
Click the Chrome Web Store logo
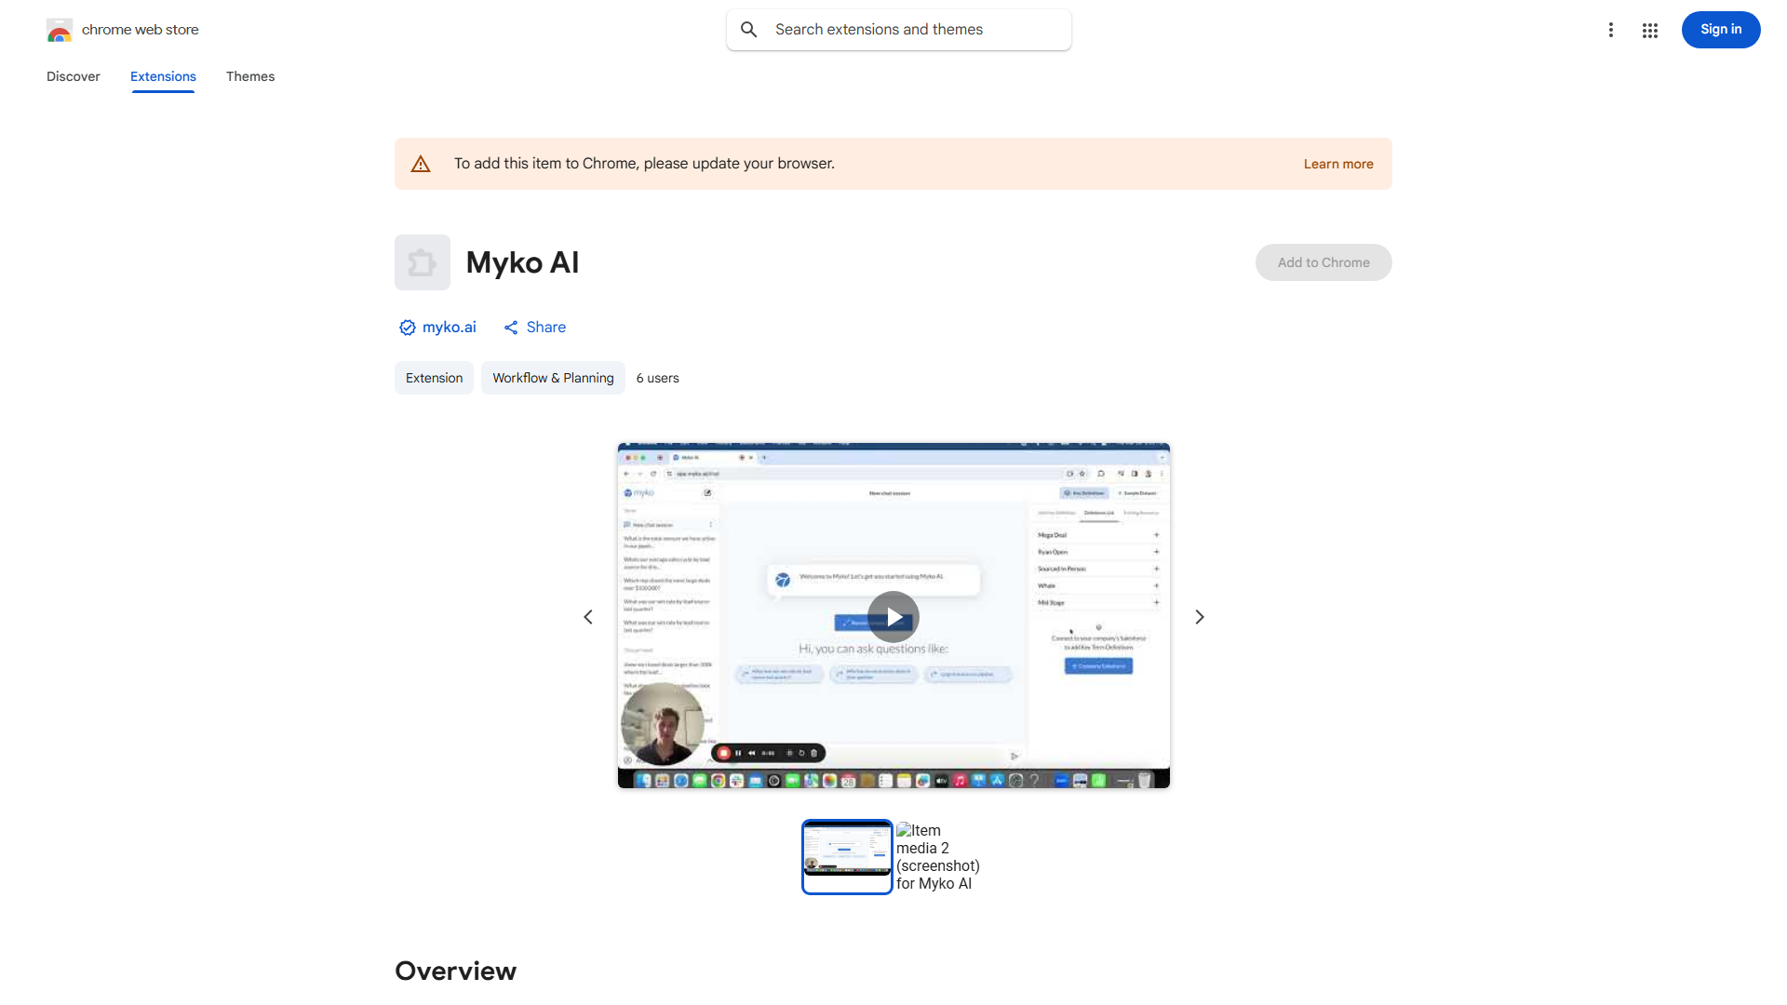[60, 30]
